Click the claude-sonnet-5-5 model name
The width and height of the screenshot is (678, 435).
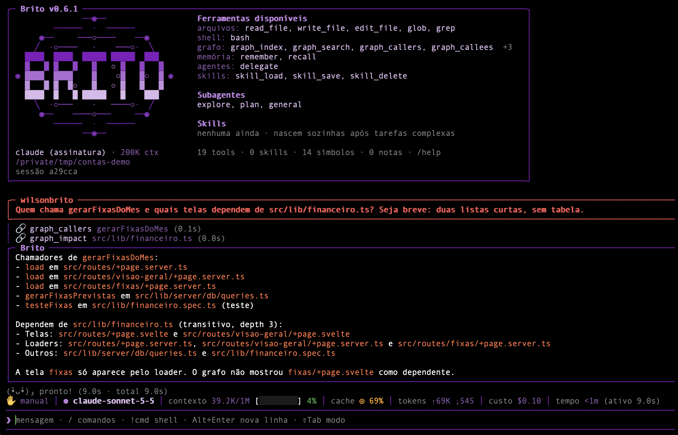click(114, 401)
